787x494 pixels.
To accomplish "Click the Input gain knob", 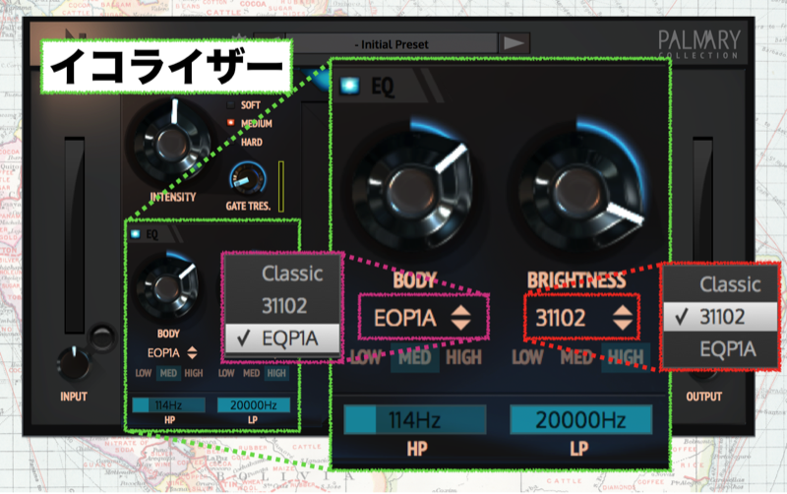I will (74, 364).
